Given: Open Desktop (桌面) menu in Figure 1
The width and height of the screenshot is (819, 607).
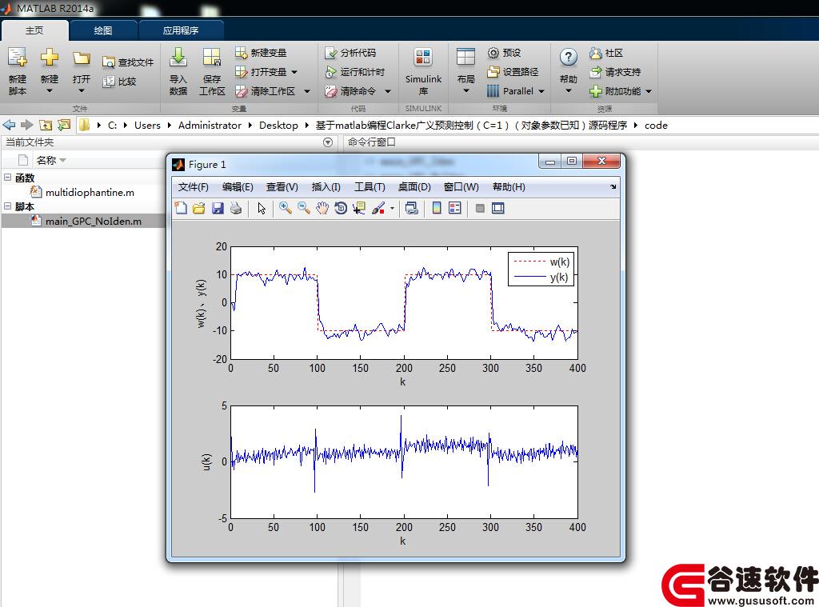Looking at the screenshot, I should pyautogui.click(x=414, y=187).
